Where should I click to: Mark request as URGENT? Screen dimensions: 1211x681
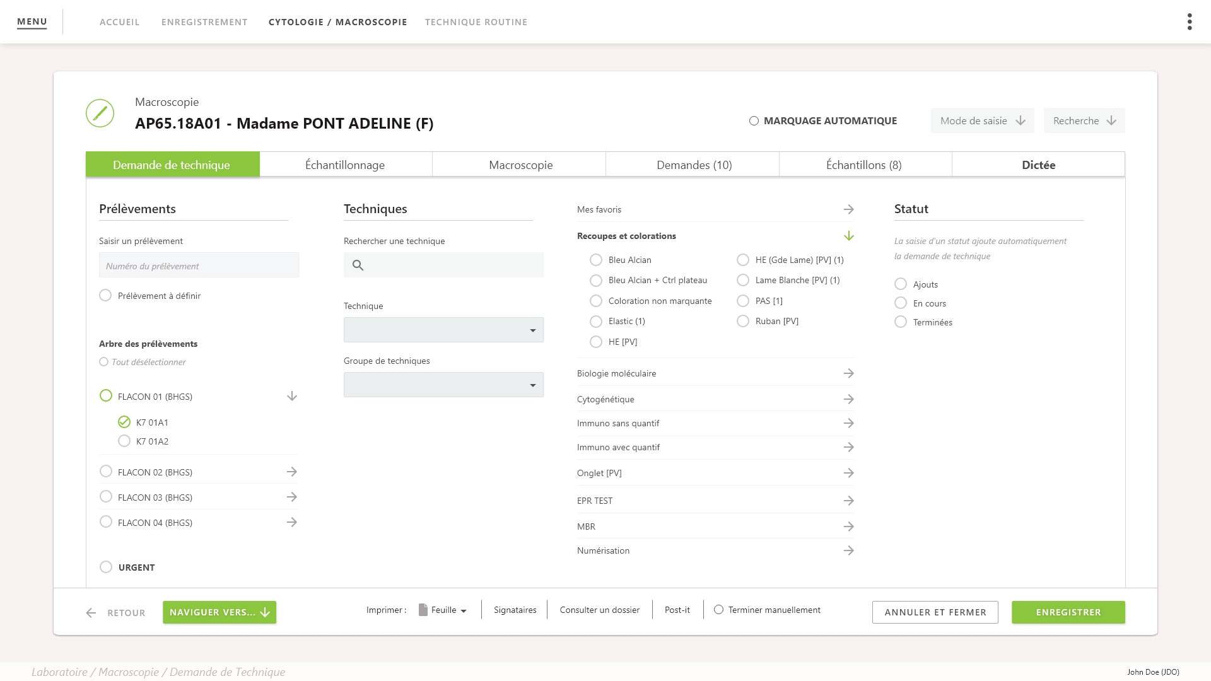(x=106, y=567)
